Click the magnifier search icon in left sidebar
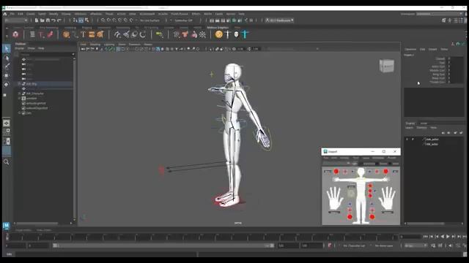 pos(7,162)
